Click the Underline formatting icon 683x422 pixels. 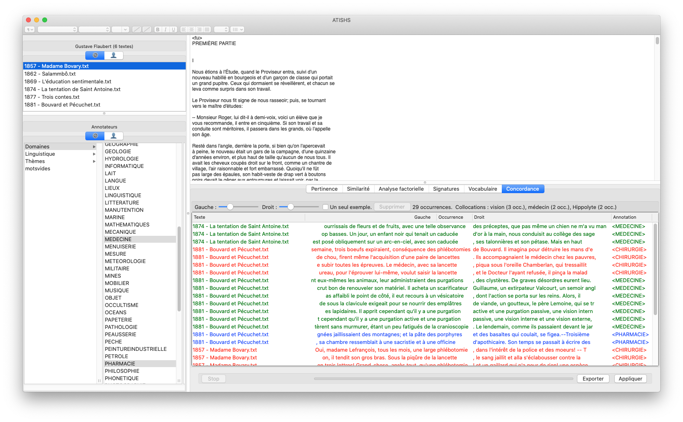click(x=173, y=30)
